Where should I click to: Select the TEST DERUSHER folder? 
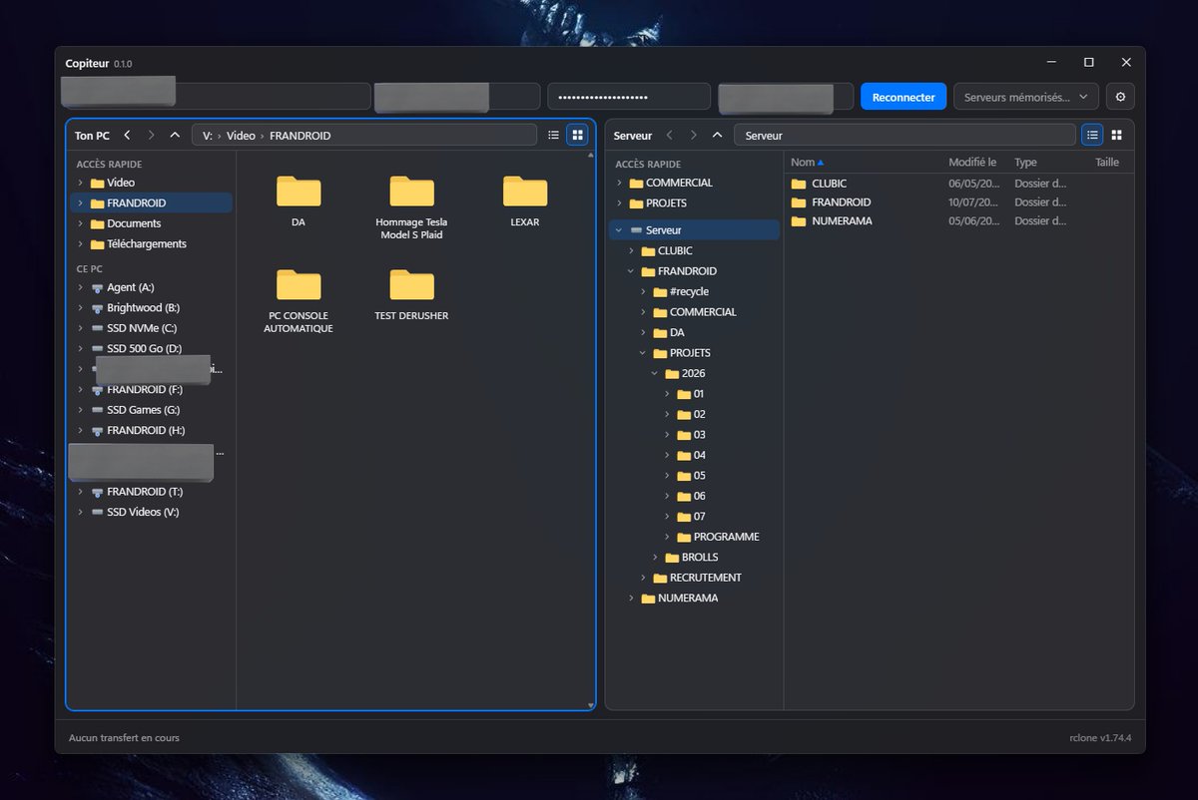411,294
